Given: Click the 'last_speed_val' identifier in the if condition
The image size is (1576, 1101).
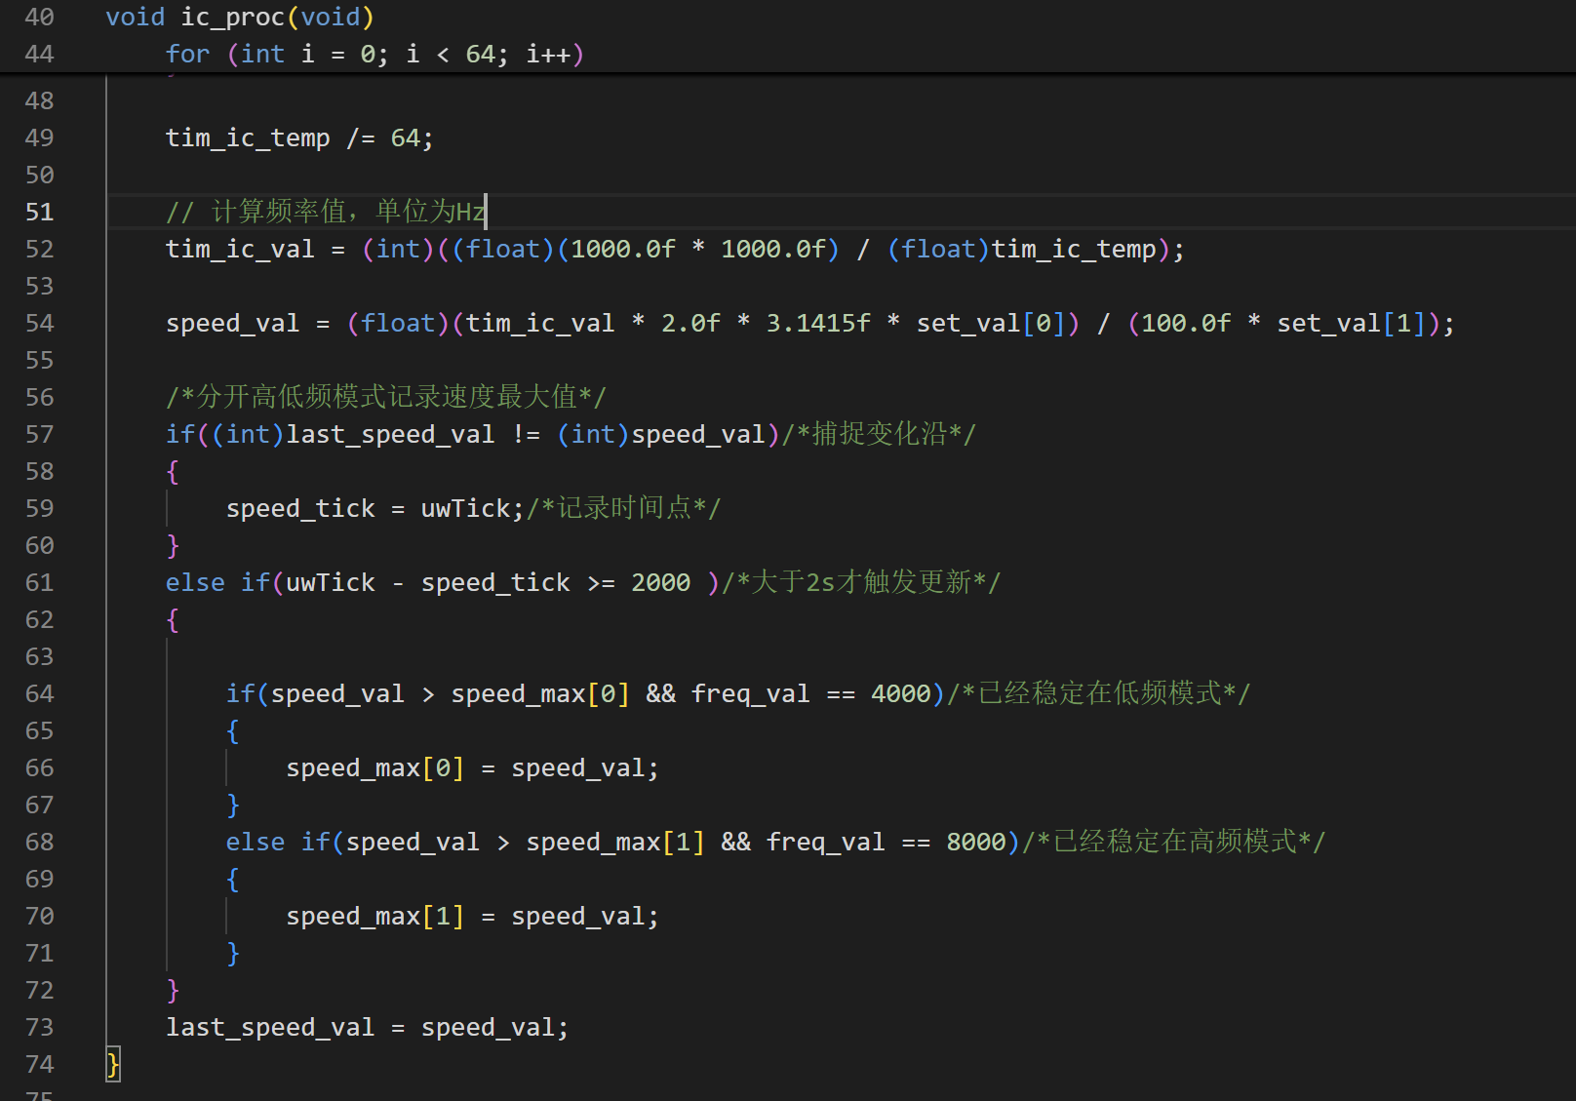Looking at the screenshot, I should click(x=390, y=435).
